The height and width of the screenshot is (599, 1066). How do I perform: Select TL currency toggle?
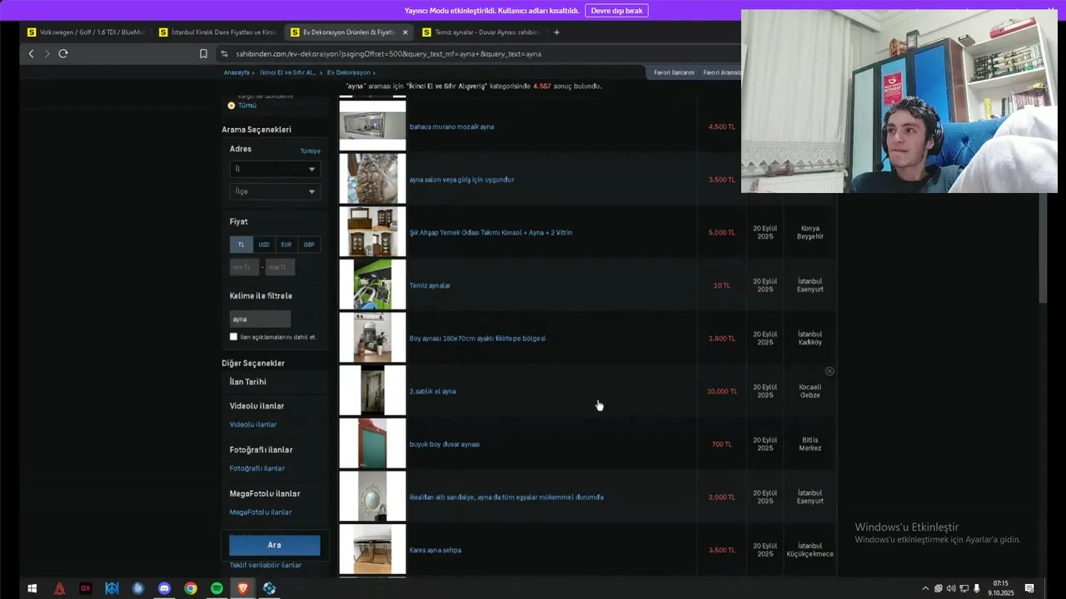click(241, 245)
